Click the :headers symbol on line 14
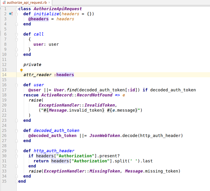The width and height of the screenshot is (210, 191). pyautogui.click(x=64, y=75)
